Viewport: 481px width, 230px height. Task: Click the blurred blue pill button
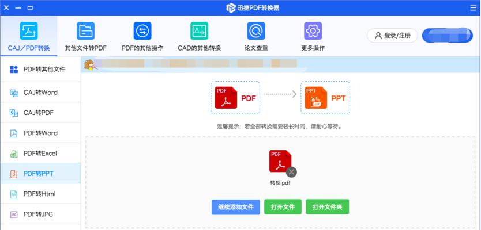(x=447, y=36)
